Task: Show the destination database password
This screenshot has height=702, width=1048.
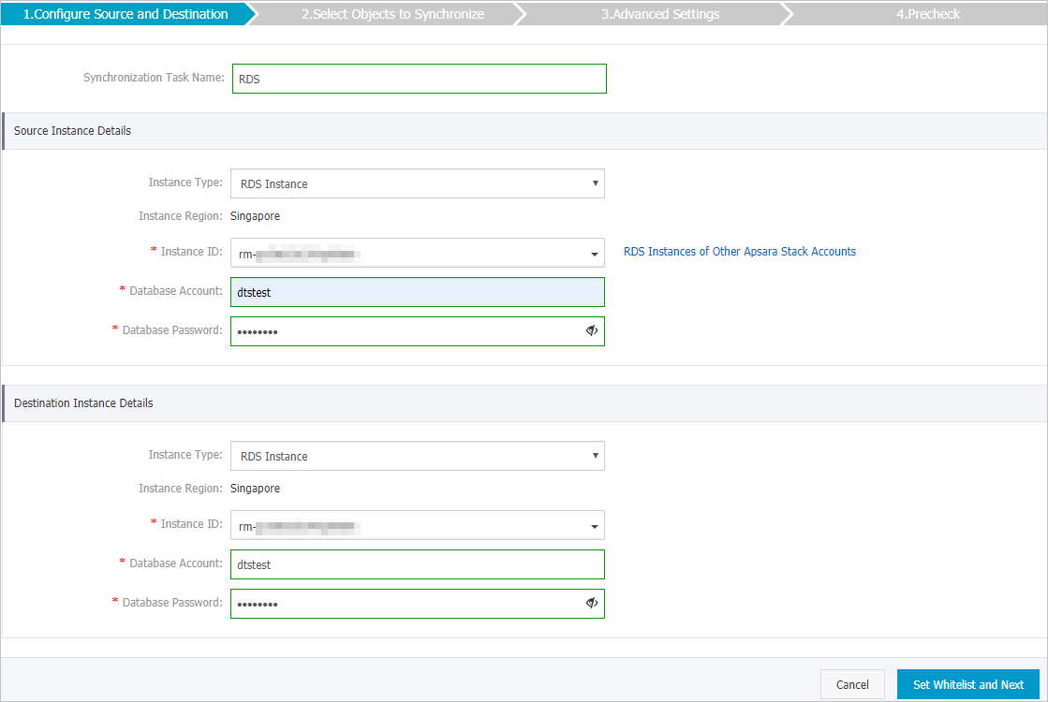Action: (591, 603)
